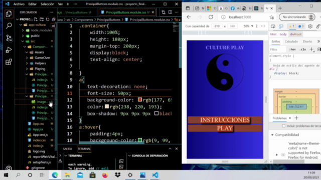
Task: Select html in DevTools breadcrumb
Action: 273,34
